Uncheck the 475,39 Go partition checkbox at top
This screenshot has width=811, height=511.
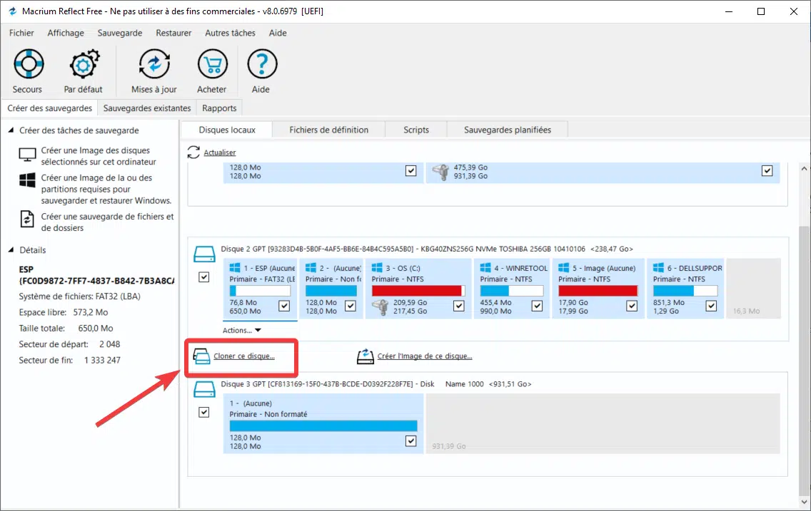[767, 171]
